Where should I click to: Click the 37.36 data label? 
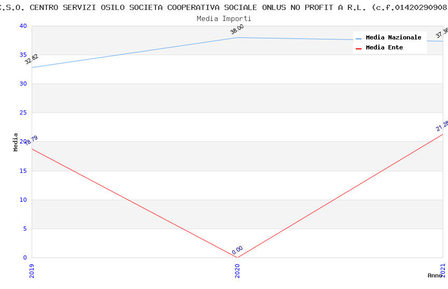pyautogui.click(x=442, y=33)
